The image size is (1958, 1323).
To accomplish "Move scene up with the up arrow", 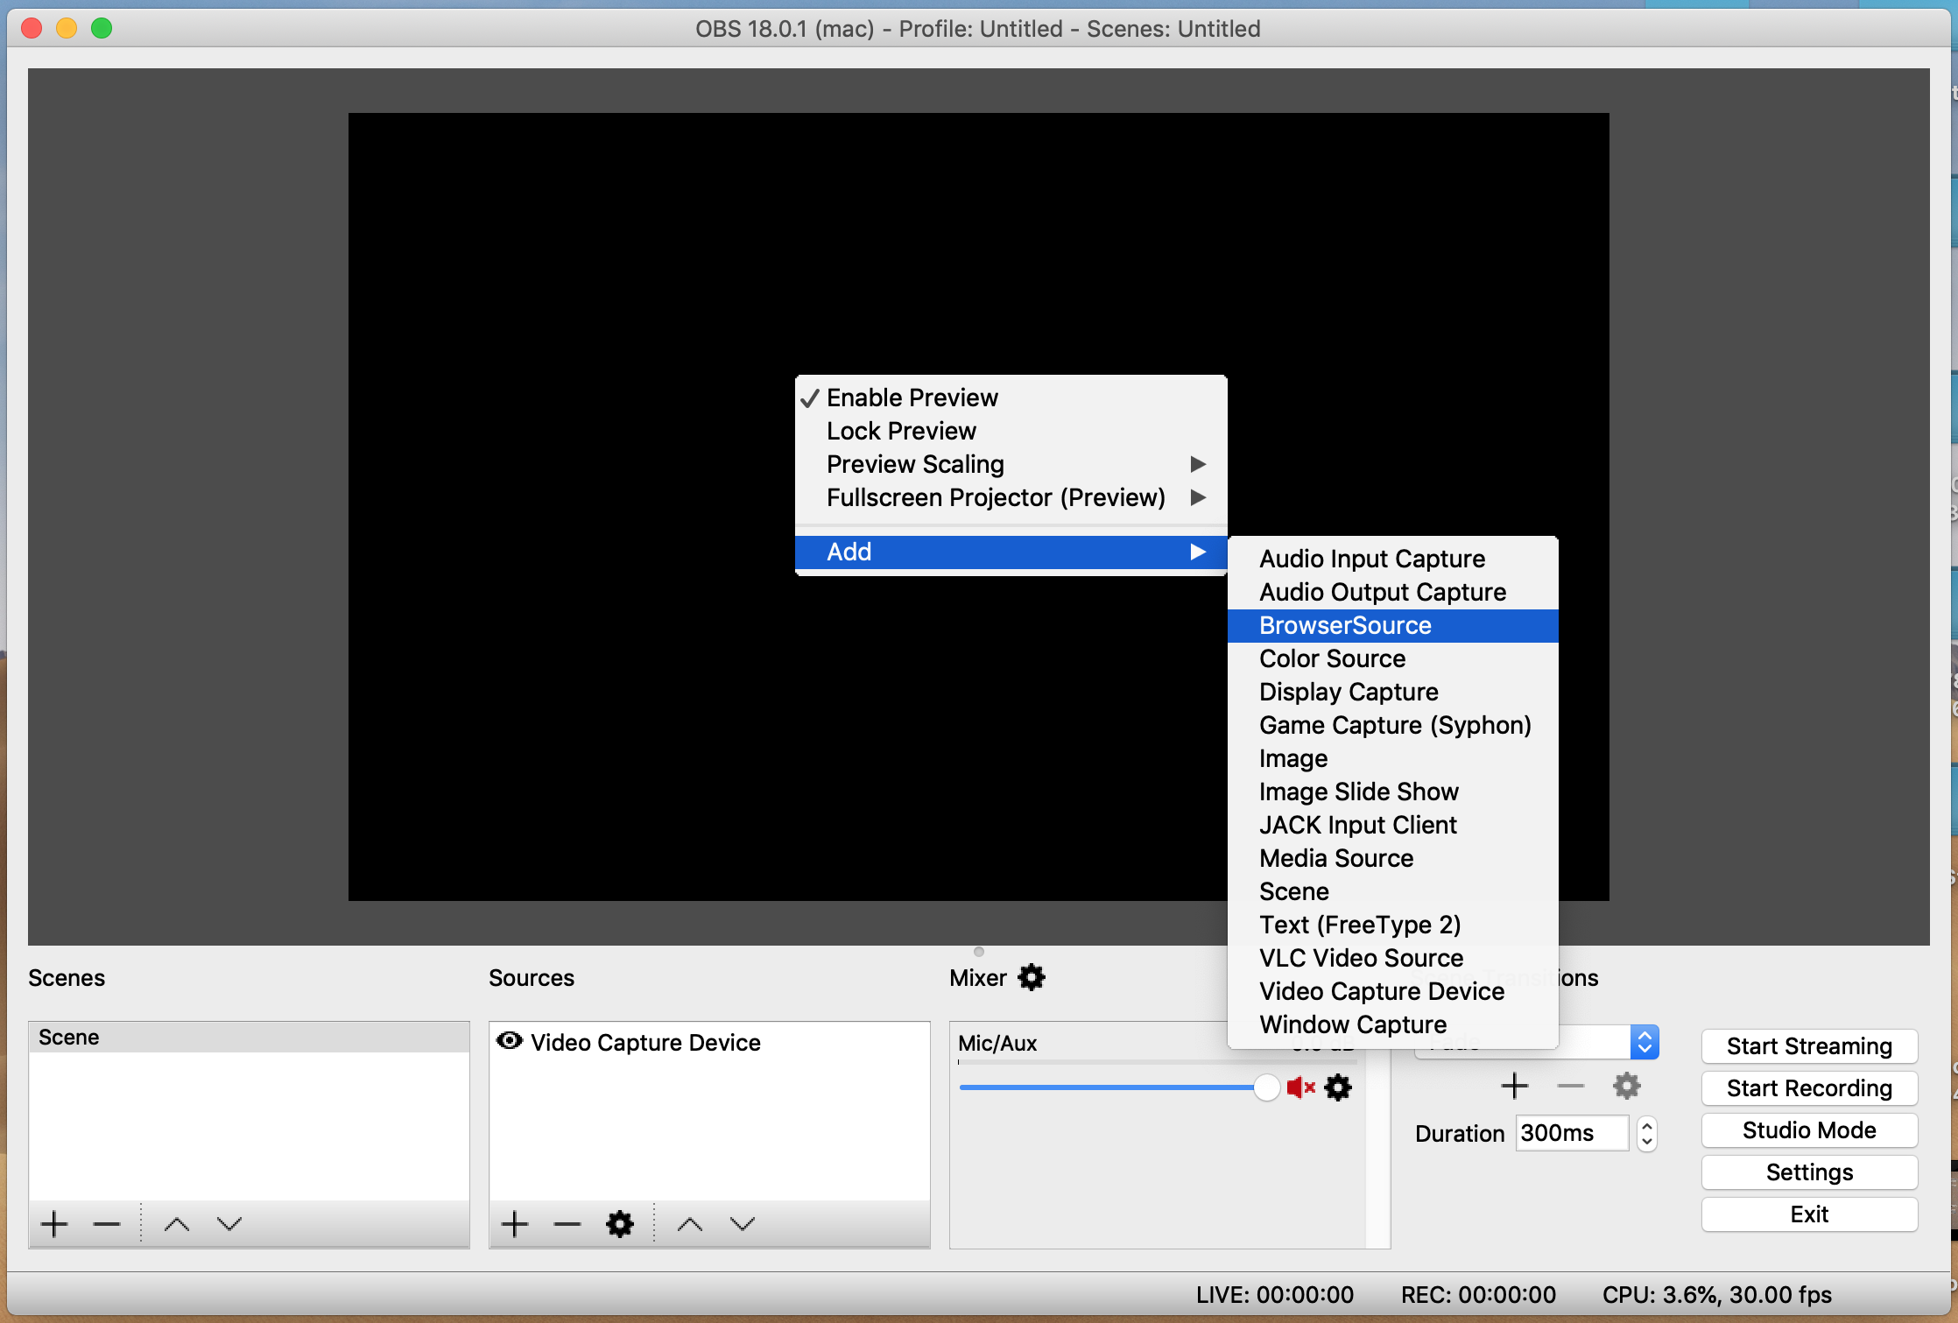I will pyautogui.click(x=177, y=1224).
